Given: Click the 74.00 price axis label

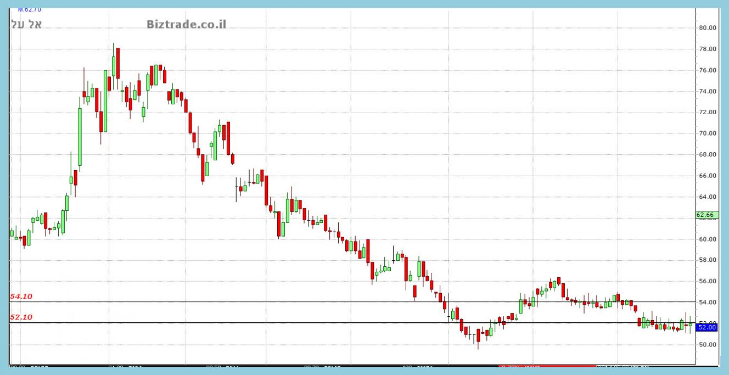Looking at the screenshot, I should 708,92.
